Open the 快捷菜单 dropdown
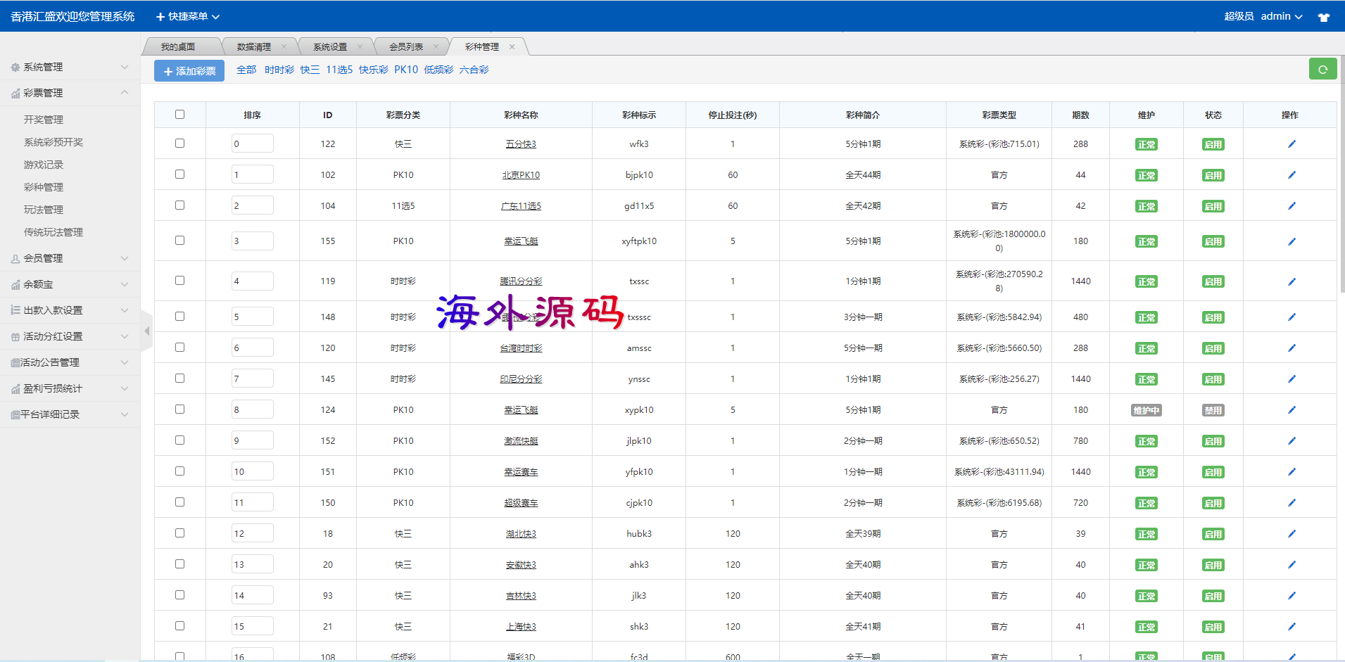 pyautogui.click(x=188, y=16)
